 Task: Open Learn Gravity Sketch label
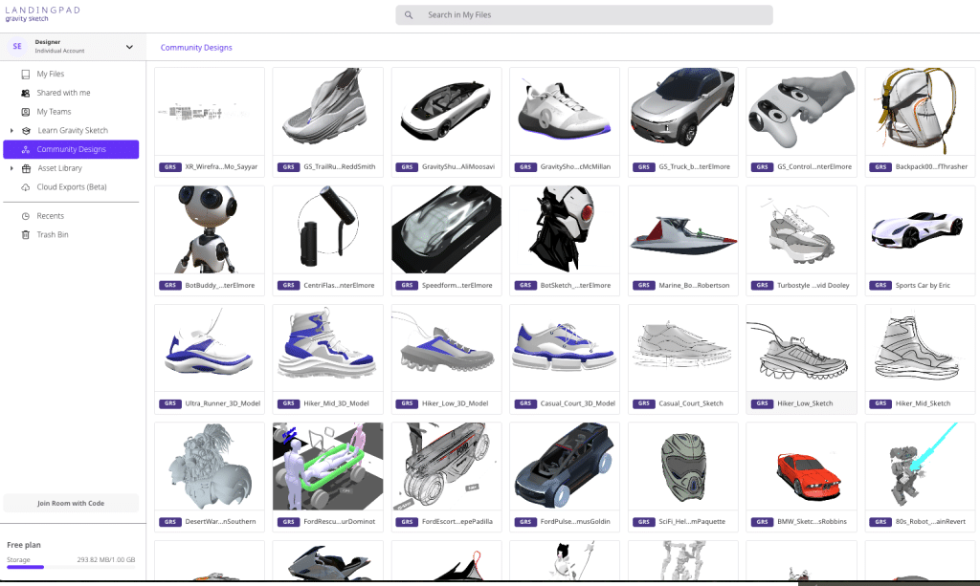pos(73,130)
